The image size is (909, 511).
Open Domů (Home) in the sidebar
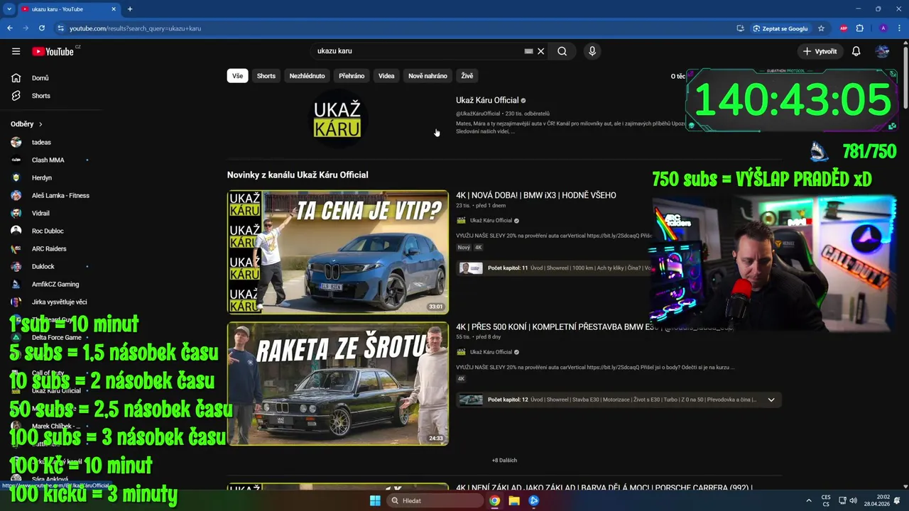click(x=40, y=78)
